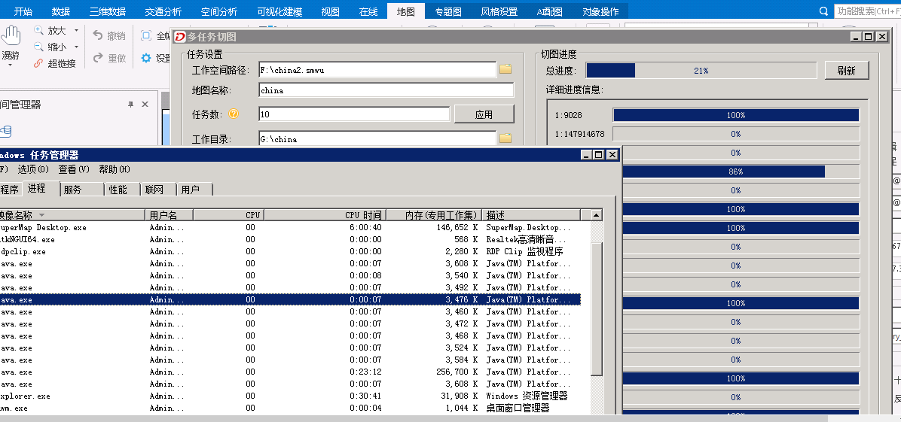This screenshot has width=901, height=422.
Task: Maximize the 多任务切图 dialog
Action: (869, 36)
